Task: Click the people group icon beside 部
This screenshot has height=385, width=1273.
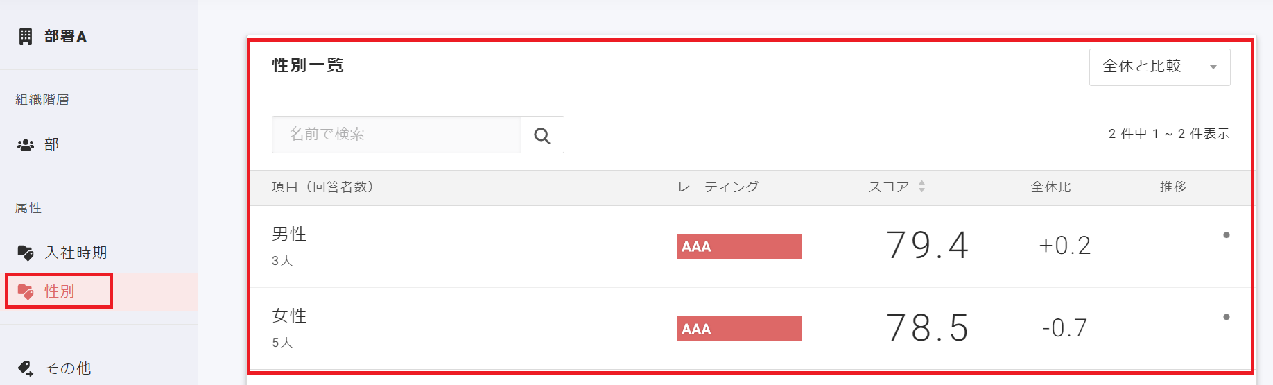Action: pos(26,145)
